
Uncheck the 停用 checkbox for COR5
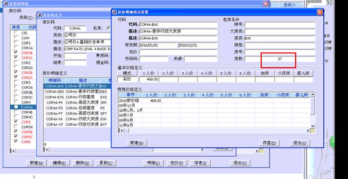tap(16, 121)
